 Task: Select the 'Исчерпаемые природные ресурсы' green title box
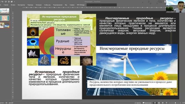tap(59, 18)
